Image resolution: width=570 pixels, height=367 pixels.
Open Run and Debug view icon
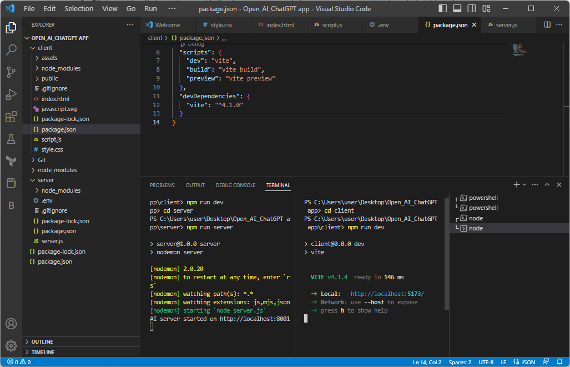coord(11,94)
